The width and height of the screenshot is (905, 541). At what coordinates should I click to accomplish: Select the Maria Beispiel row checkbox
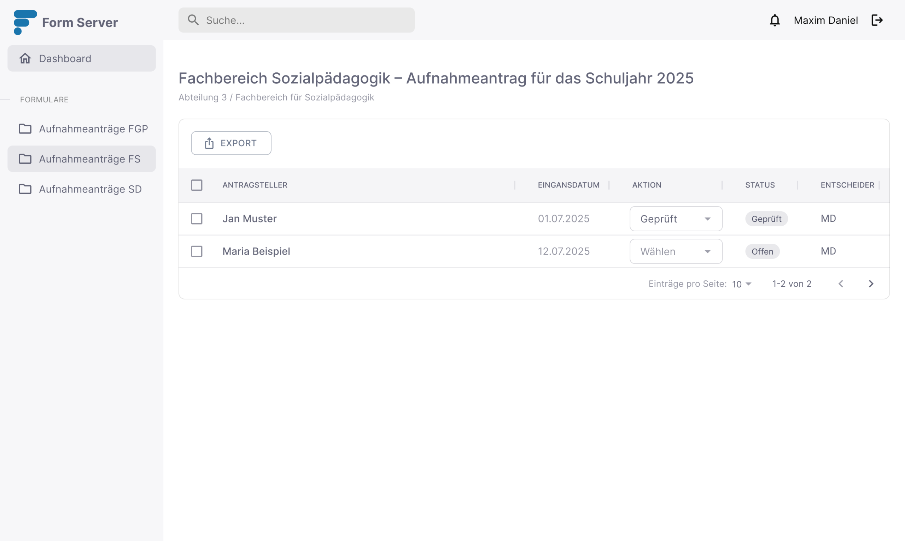point(197,251)
